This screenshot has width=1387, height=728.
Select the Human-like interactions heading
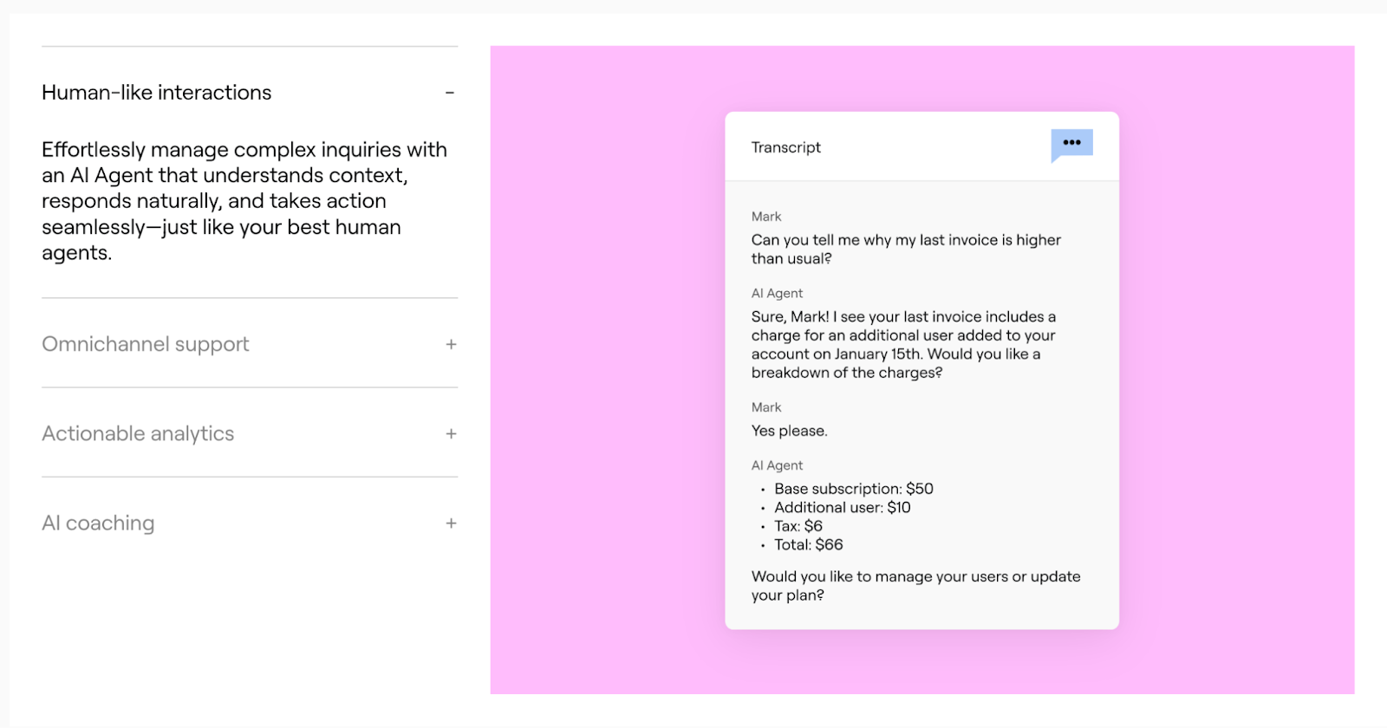coord(157,93)
